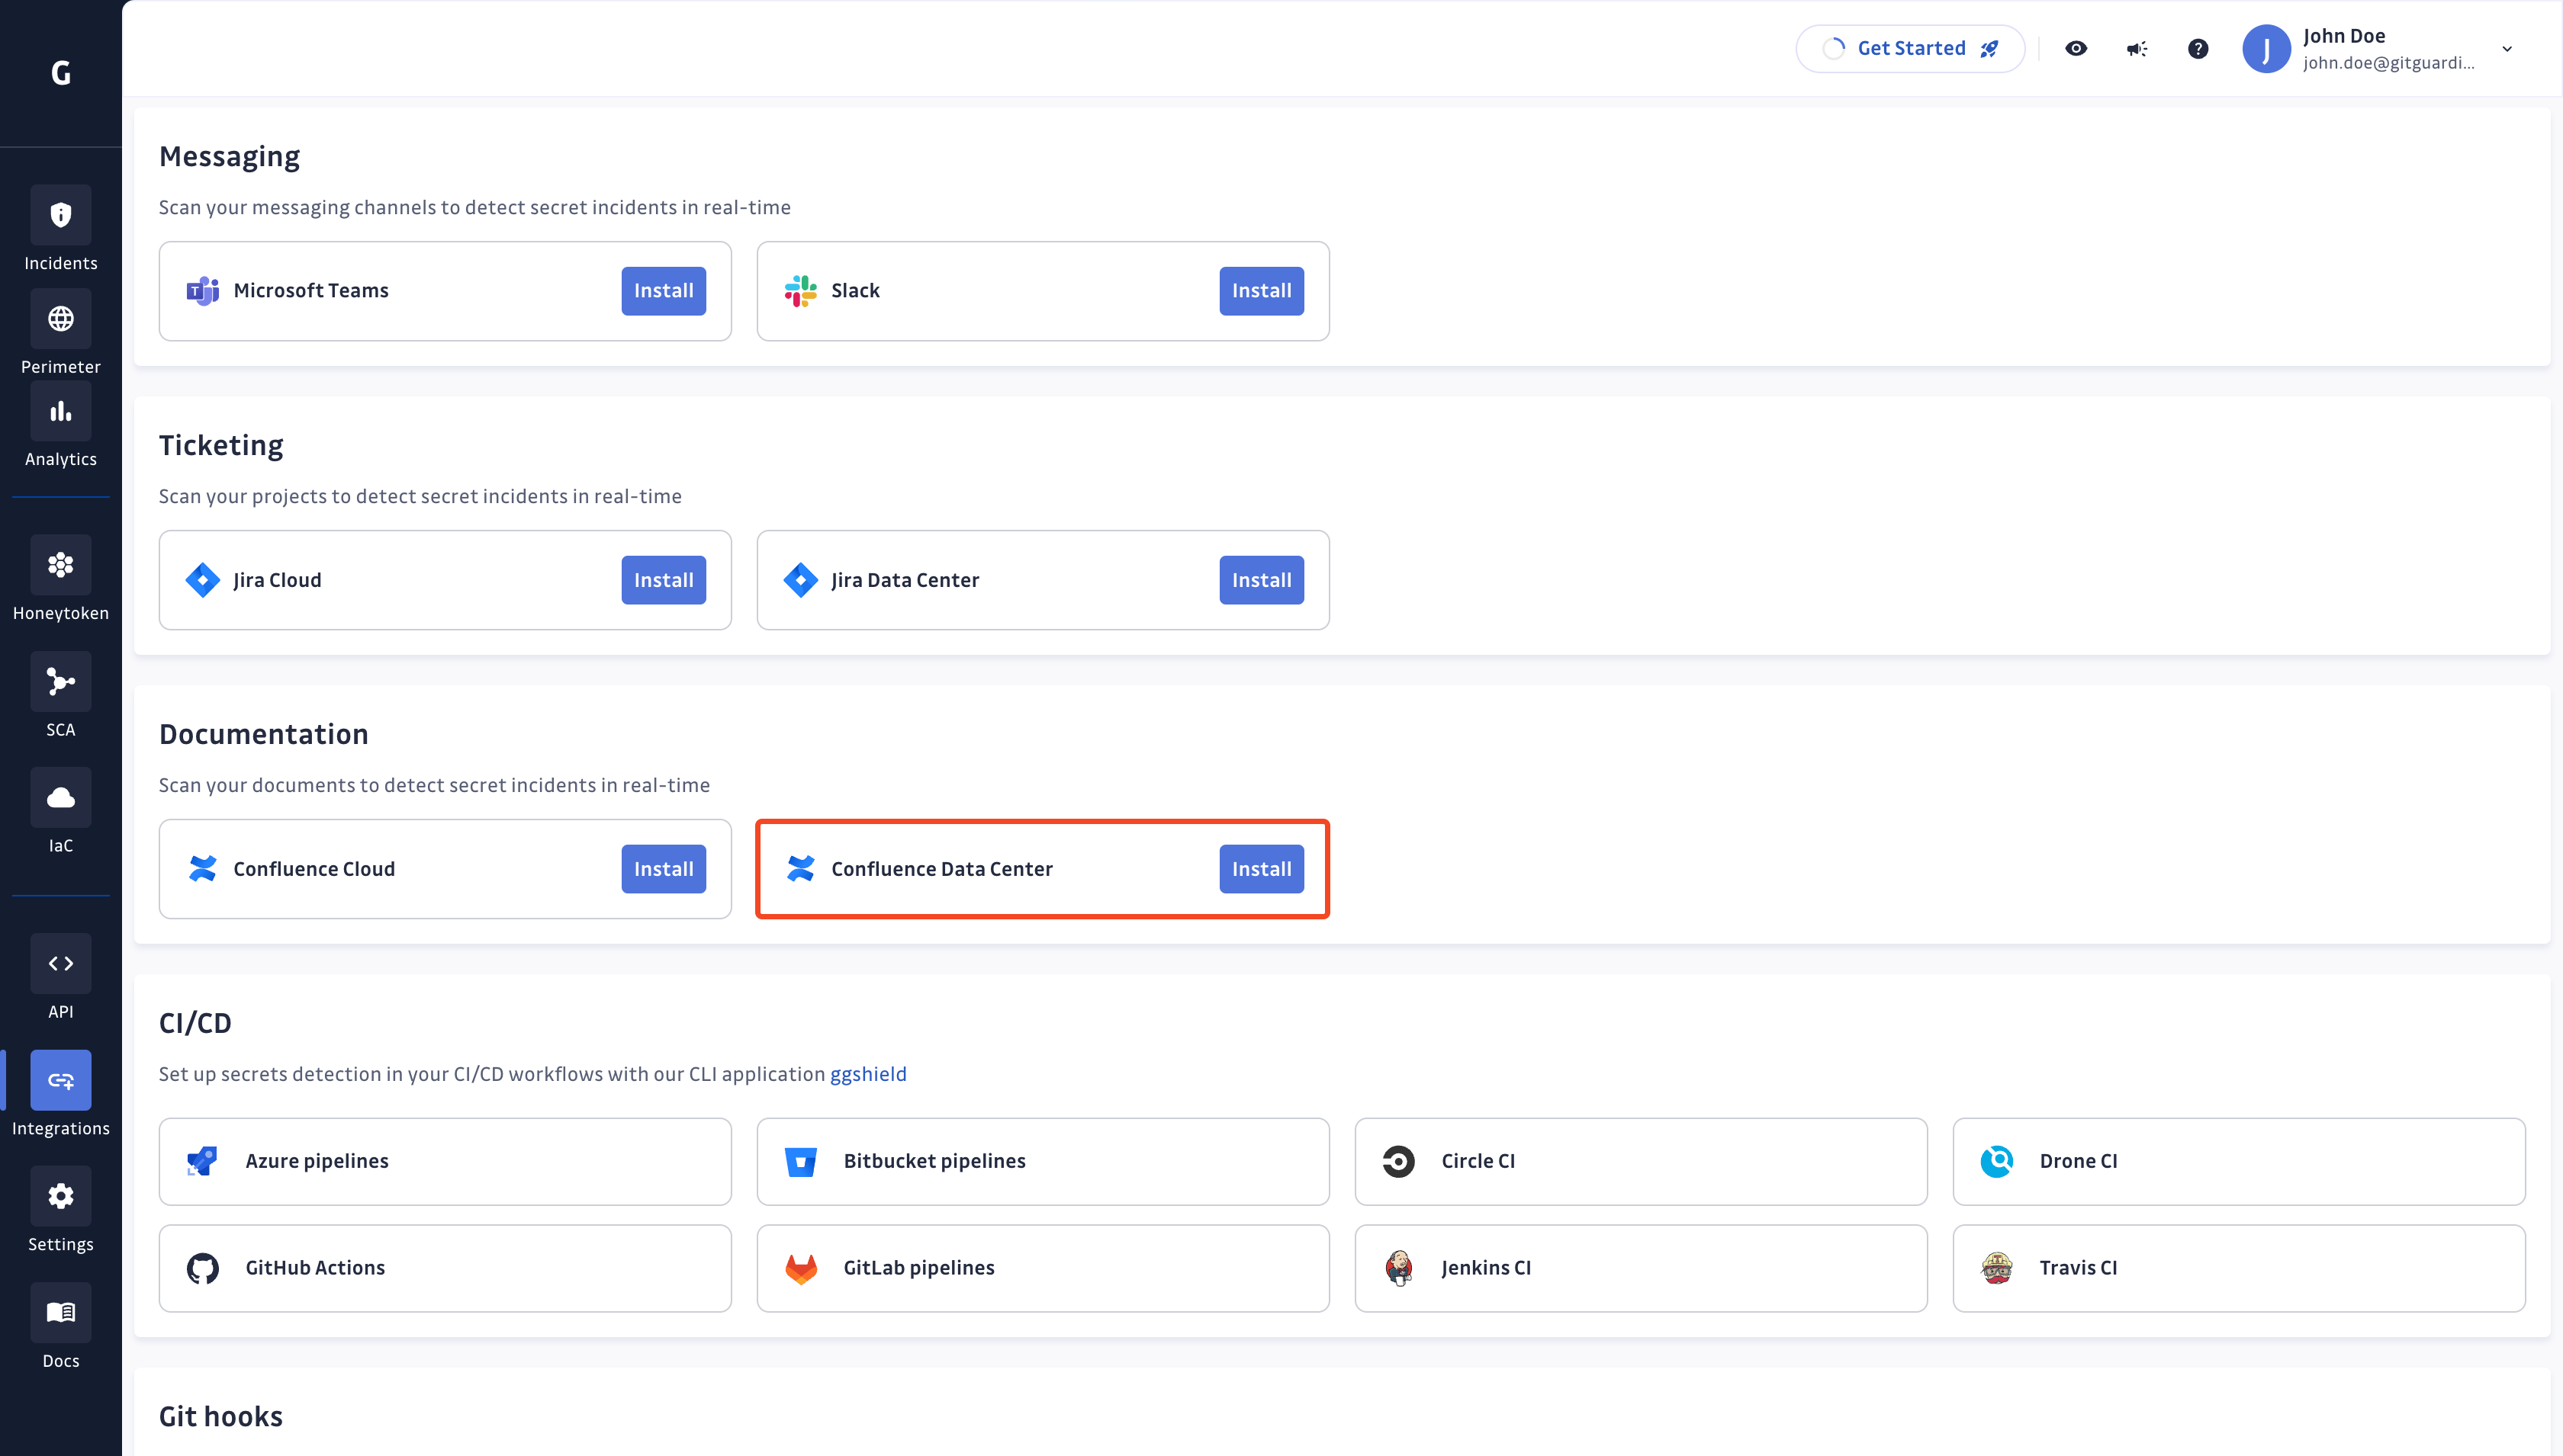Screen dimensions: 2563x1456
Task: Open the Azure pipelines card
Action: click(445, 1161)
